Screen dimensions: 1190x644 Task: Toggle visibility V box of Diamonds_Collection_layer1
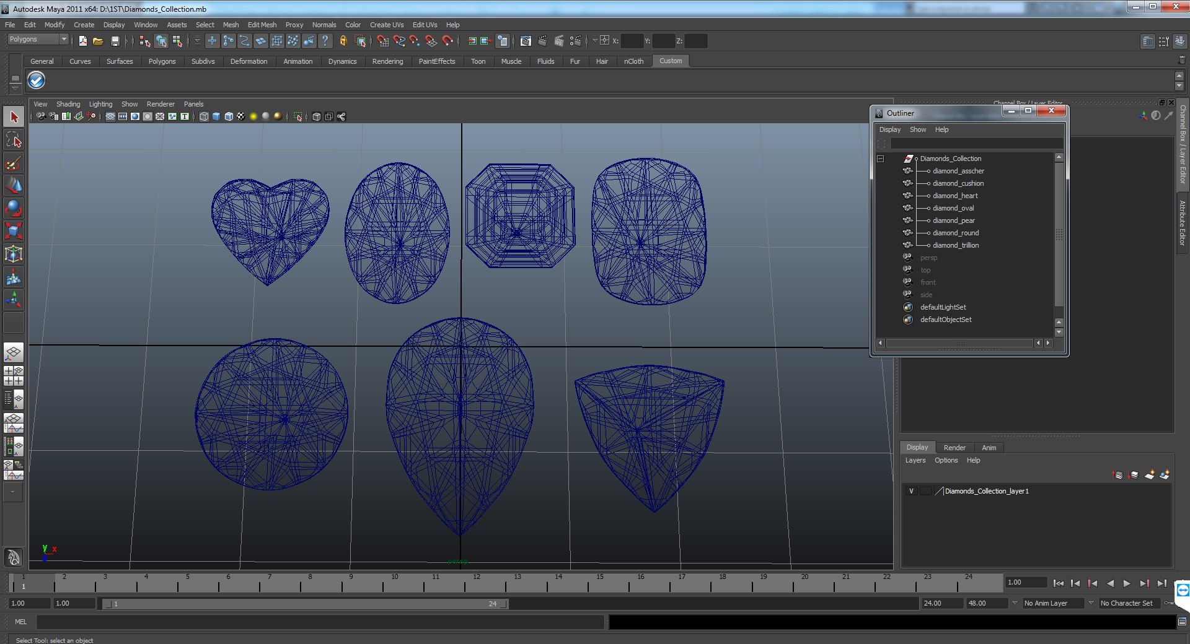point(911,491)
